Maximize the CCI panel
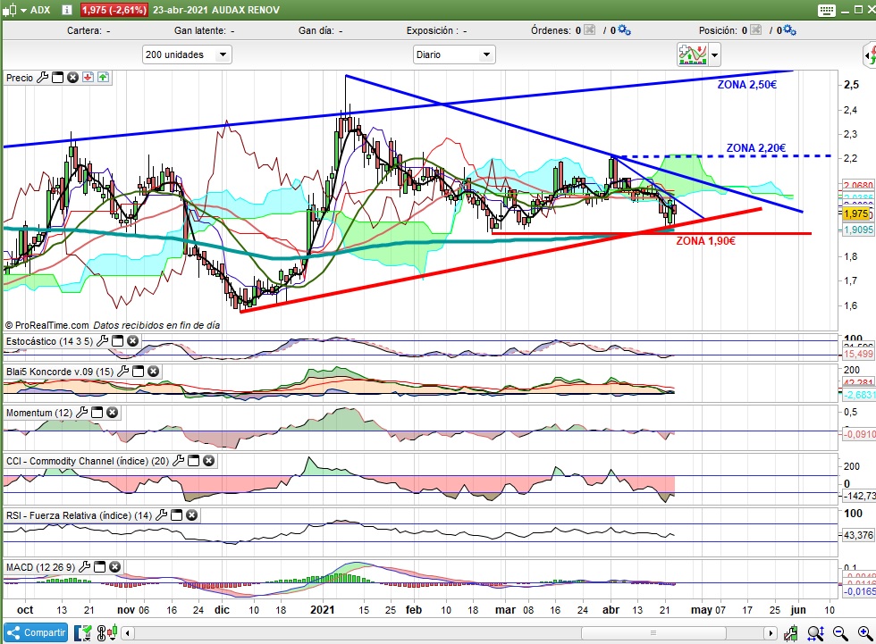This screenshot has width=876, height=644. point(193,460)
